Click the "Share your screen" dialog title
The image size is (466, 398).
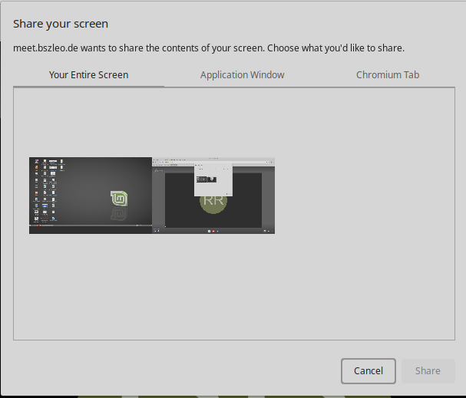pyautogui.click(x=61, y=24)
